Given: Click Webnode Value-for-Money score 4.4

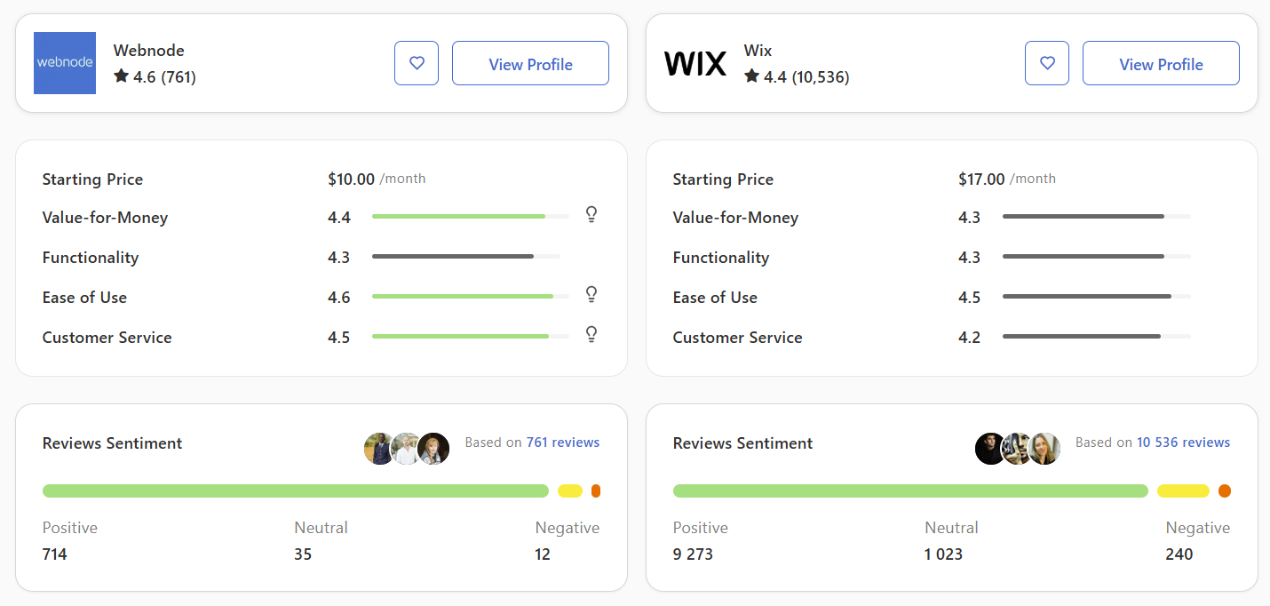Looking at the screenshot, I should 339,218.
